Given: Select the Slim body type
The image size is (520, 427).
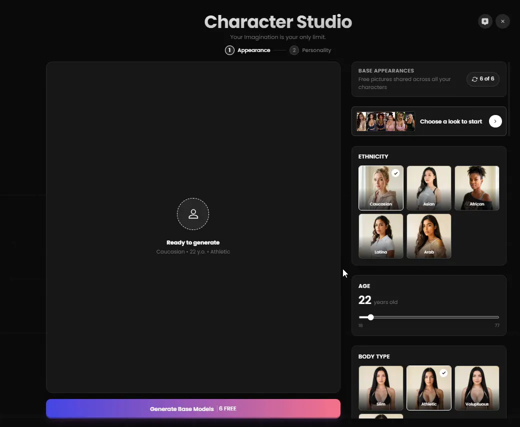Looking at the screenshot, I should pos(380,388).
